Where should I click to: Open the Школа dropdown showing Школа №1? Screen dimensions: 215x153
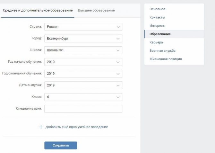click(x=83, y=50)
